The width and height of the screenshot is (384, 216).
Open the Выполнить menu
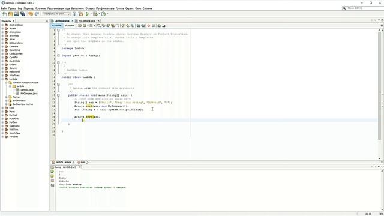click(x=77, y=8)
